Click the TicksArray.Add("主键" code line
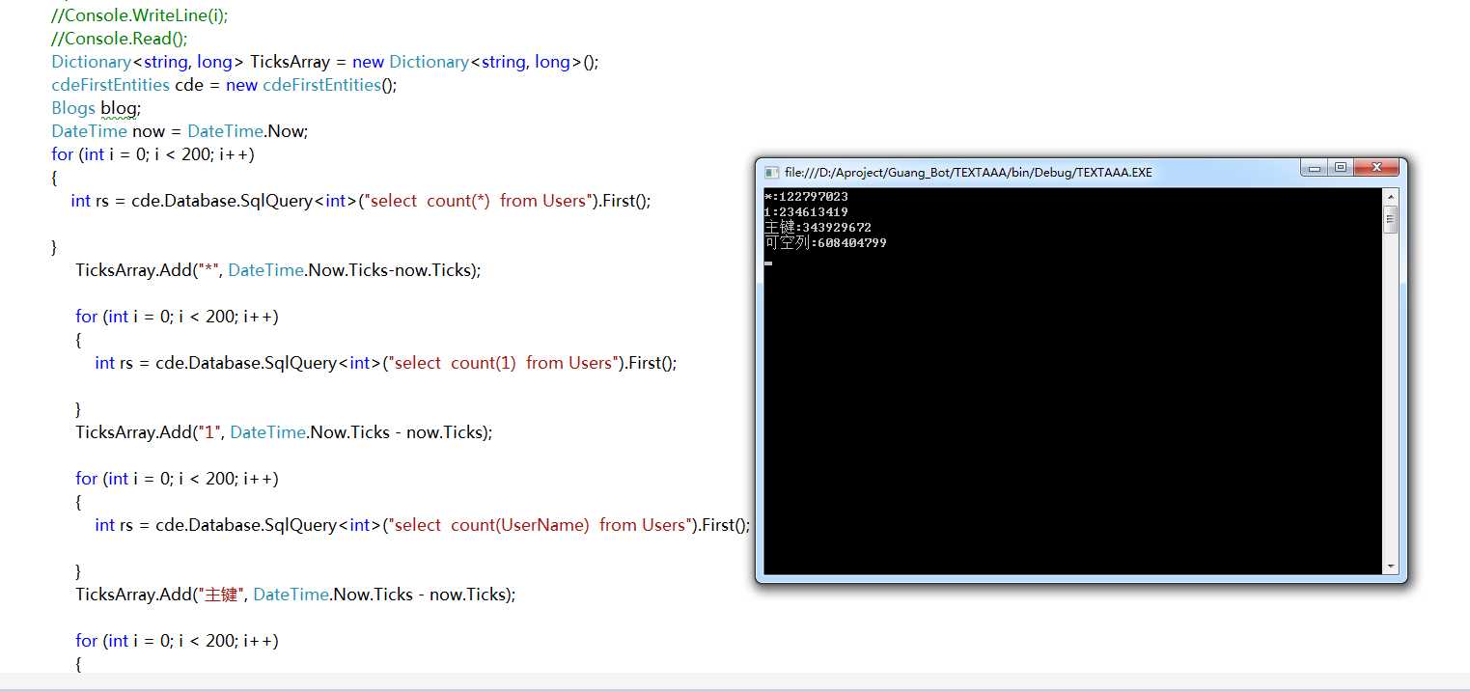This screenshot has height=692, width=1470. coord(295,595)
